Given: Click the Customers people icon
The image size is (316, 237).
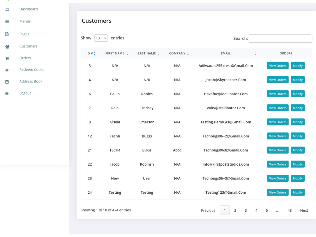Looking at the screenshot, I should (7, 46).
